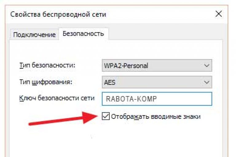Open the Тип безопасности combo box
236x157 pixels.
click(157, 66)
